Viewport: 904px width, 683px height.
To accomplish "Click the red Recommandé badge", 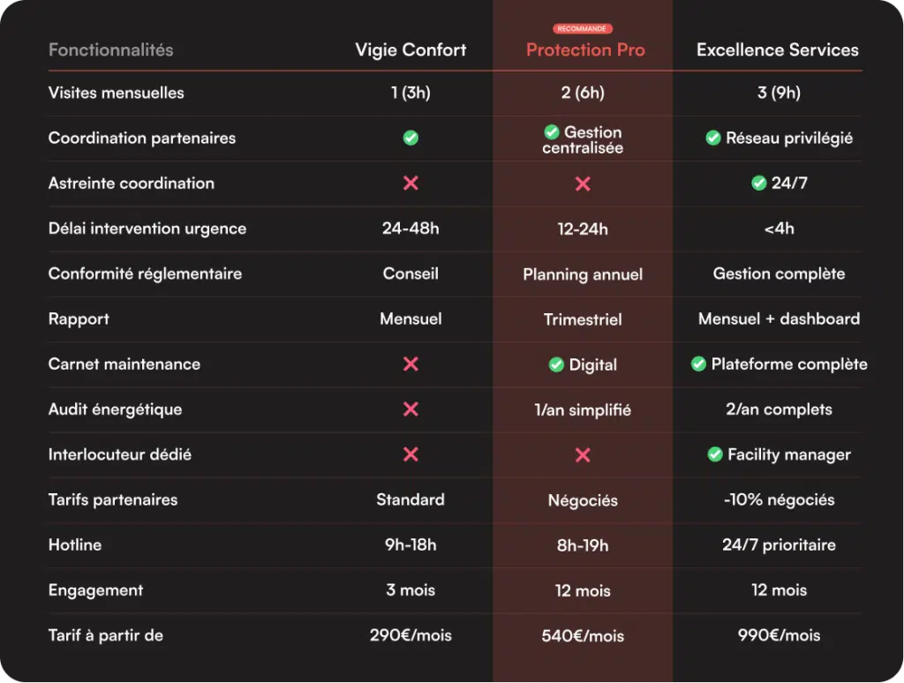I will pos(583,29).
